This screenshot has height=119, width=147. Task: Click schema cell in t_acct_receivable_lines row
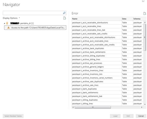(x=138, y=26)
